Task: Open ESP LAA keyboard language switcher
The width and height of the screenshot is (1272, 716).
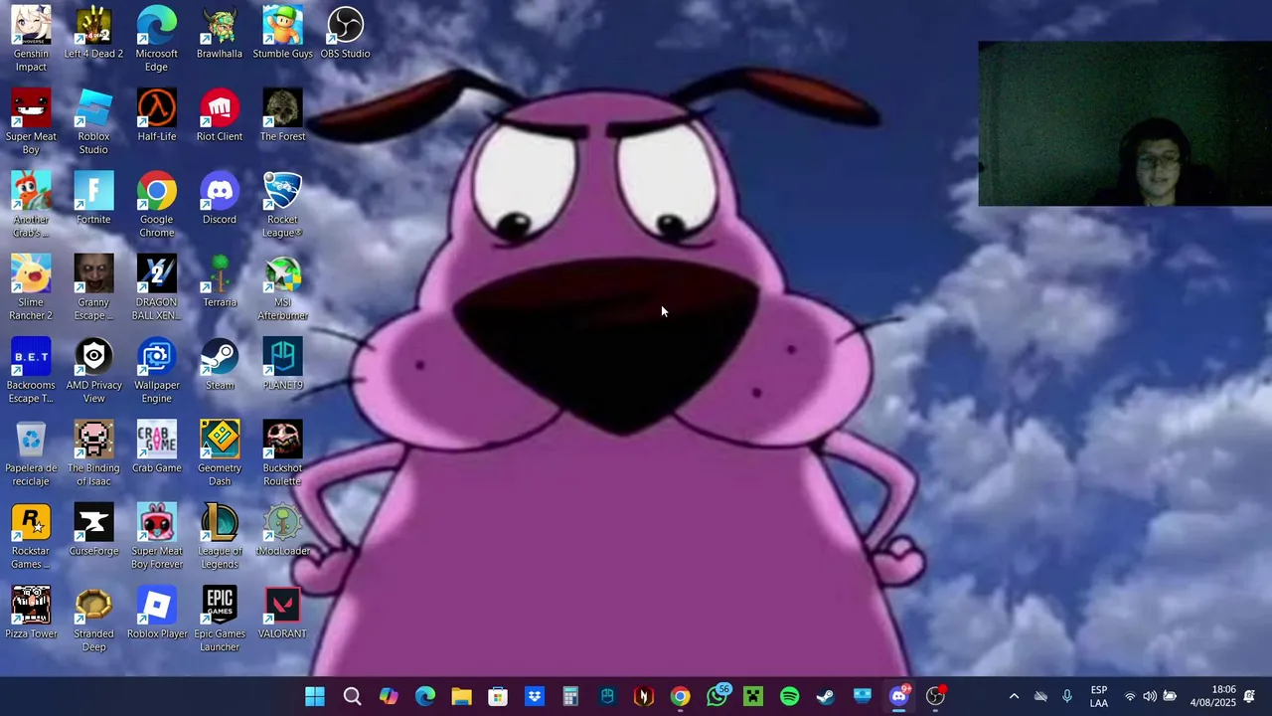Action: click(x=1099, y=696)
